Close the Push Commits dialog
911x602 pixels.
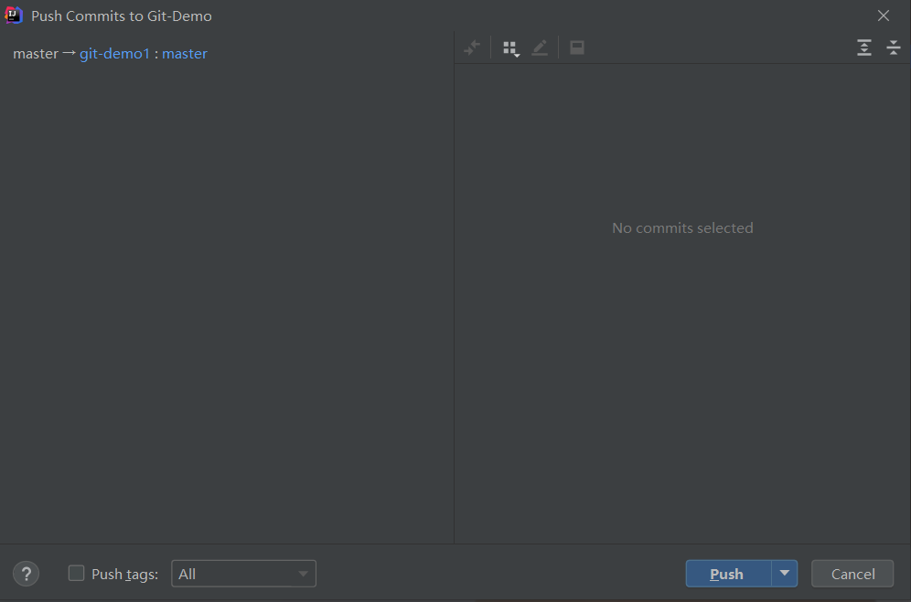point(884,16)
